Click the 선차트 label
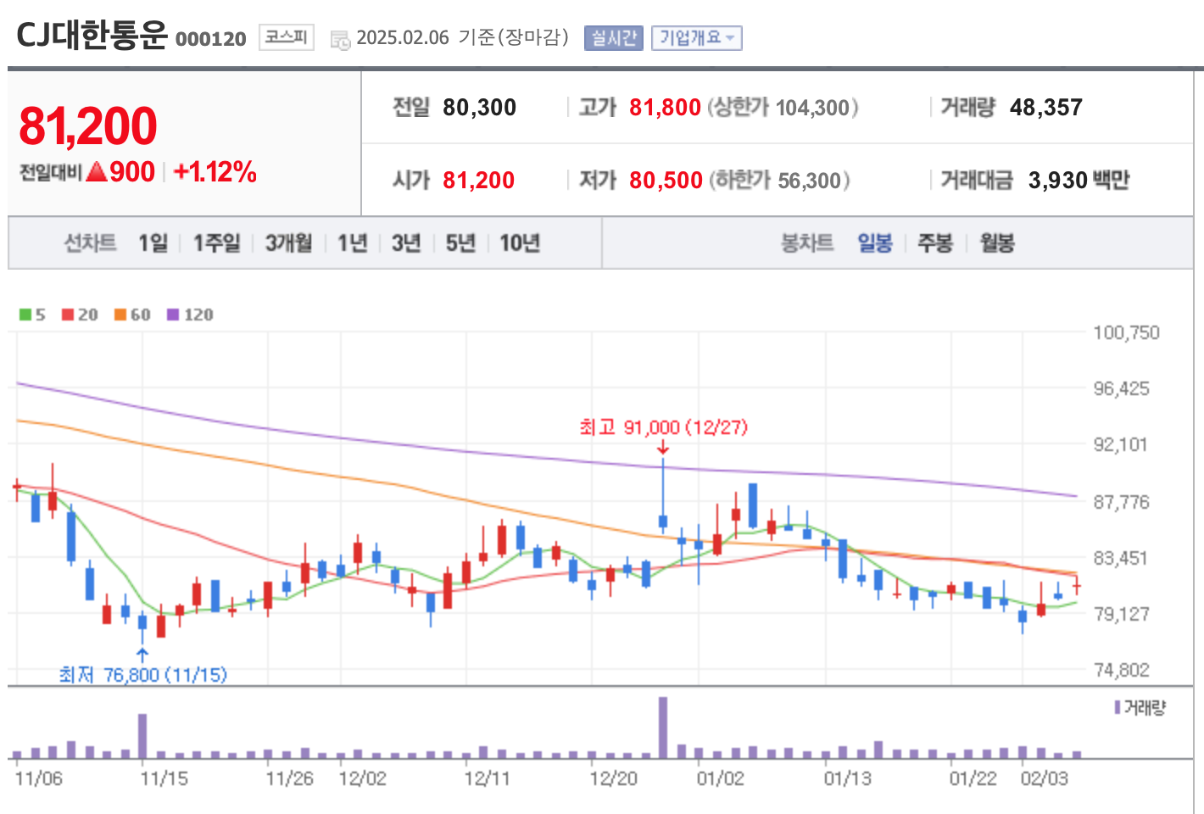The width and height of the screenshot is (1204, 814). click(x=90, y=243)
